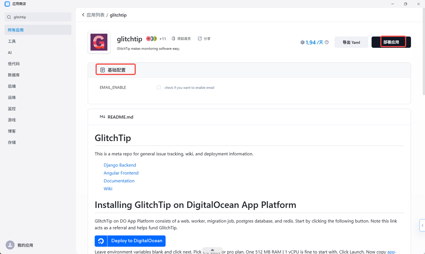Show the +11 more contributors
The image size is (425, 254).
(163, 39)
